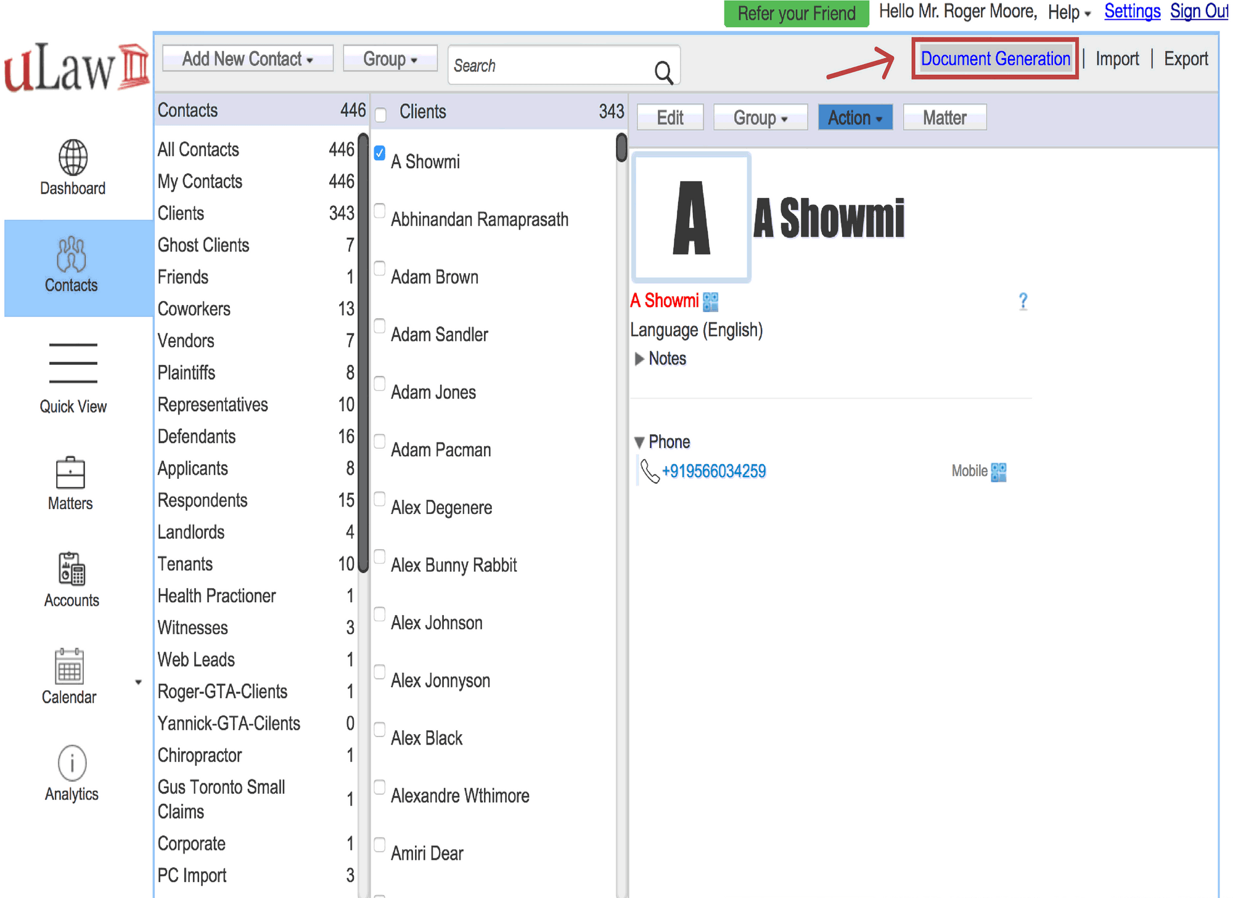The height and width of the screenshot is (898, 1233).
Task: Click QR code icon beside Mobile
Action: [x=999, y=472]
